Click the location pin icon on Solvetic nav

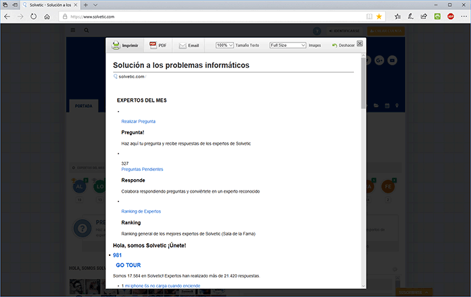click(397, 106)
